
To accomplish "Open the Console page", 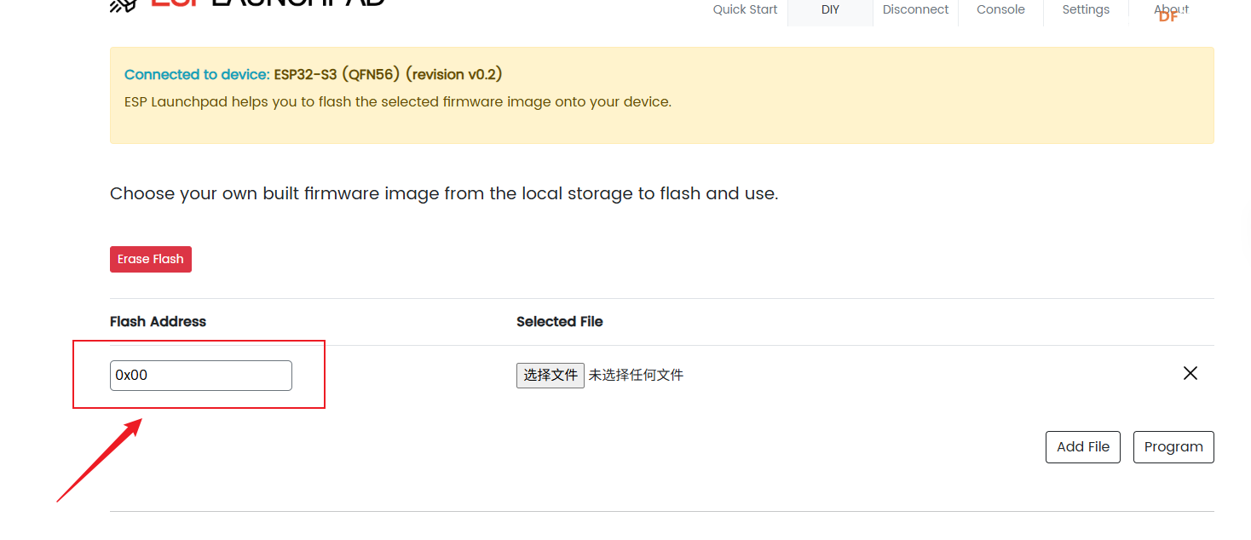I will (1000, 10).
